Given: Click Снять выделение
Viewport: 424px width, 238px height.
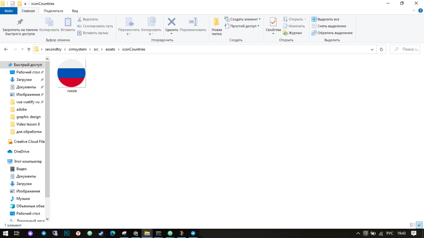Looking at the screenshot, I should click(329, 26).
